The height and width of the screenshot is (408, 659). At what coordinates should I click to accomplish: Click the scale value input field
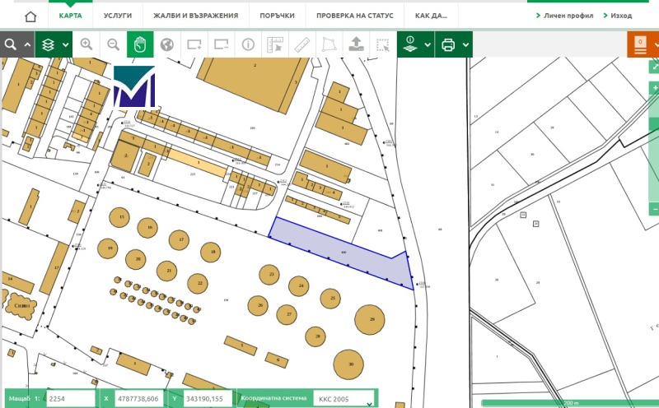(71, 398)
